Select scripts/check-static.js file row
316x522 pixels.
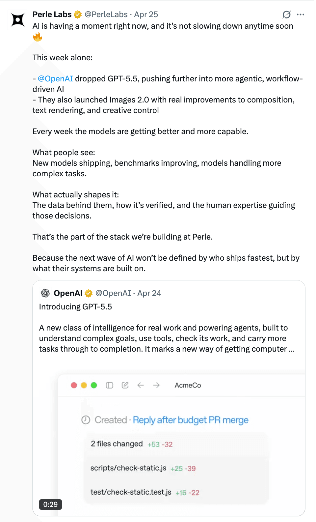click(x=128, y=468)
